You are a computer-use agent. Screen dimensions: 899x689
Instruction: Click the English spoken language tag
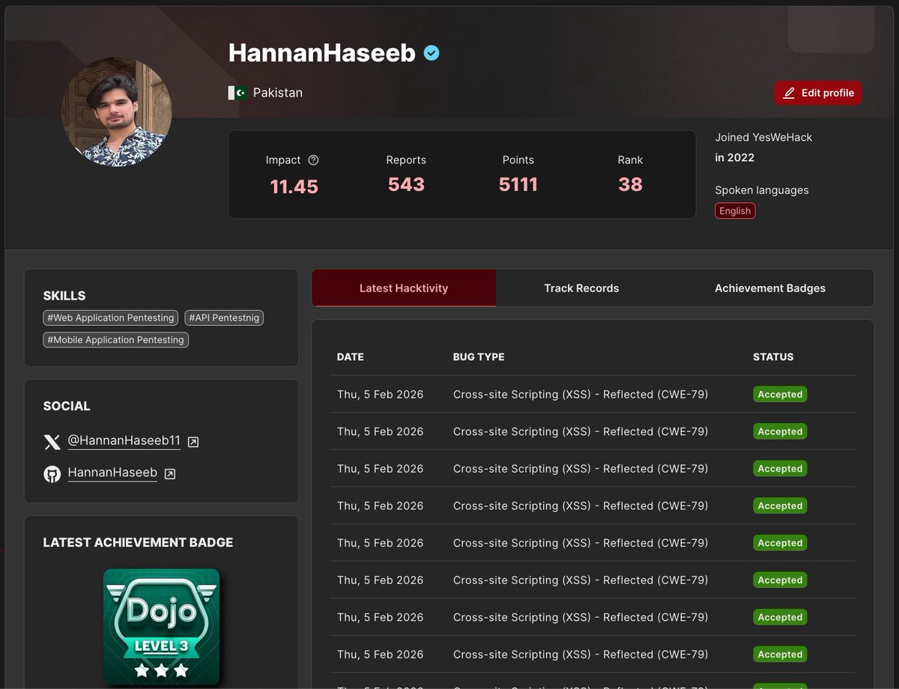click(734, 210)
